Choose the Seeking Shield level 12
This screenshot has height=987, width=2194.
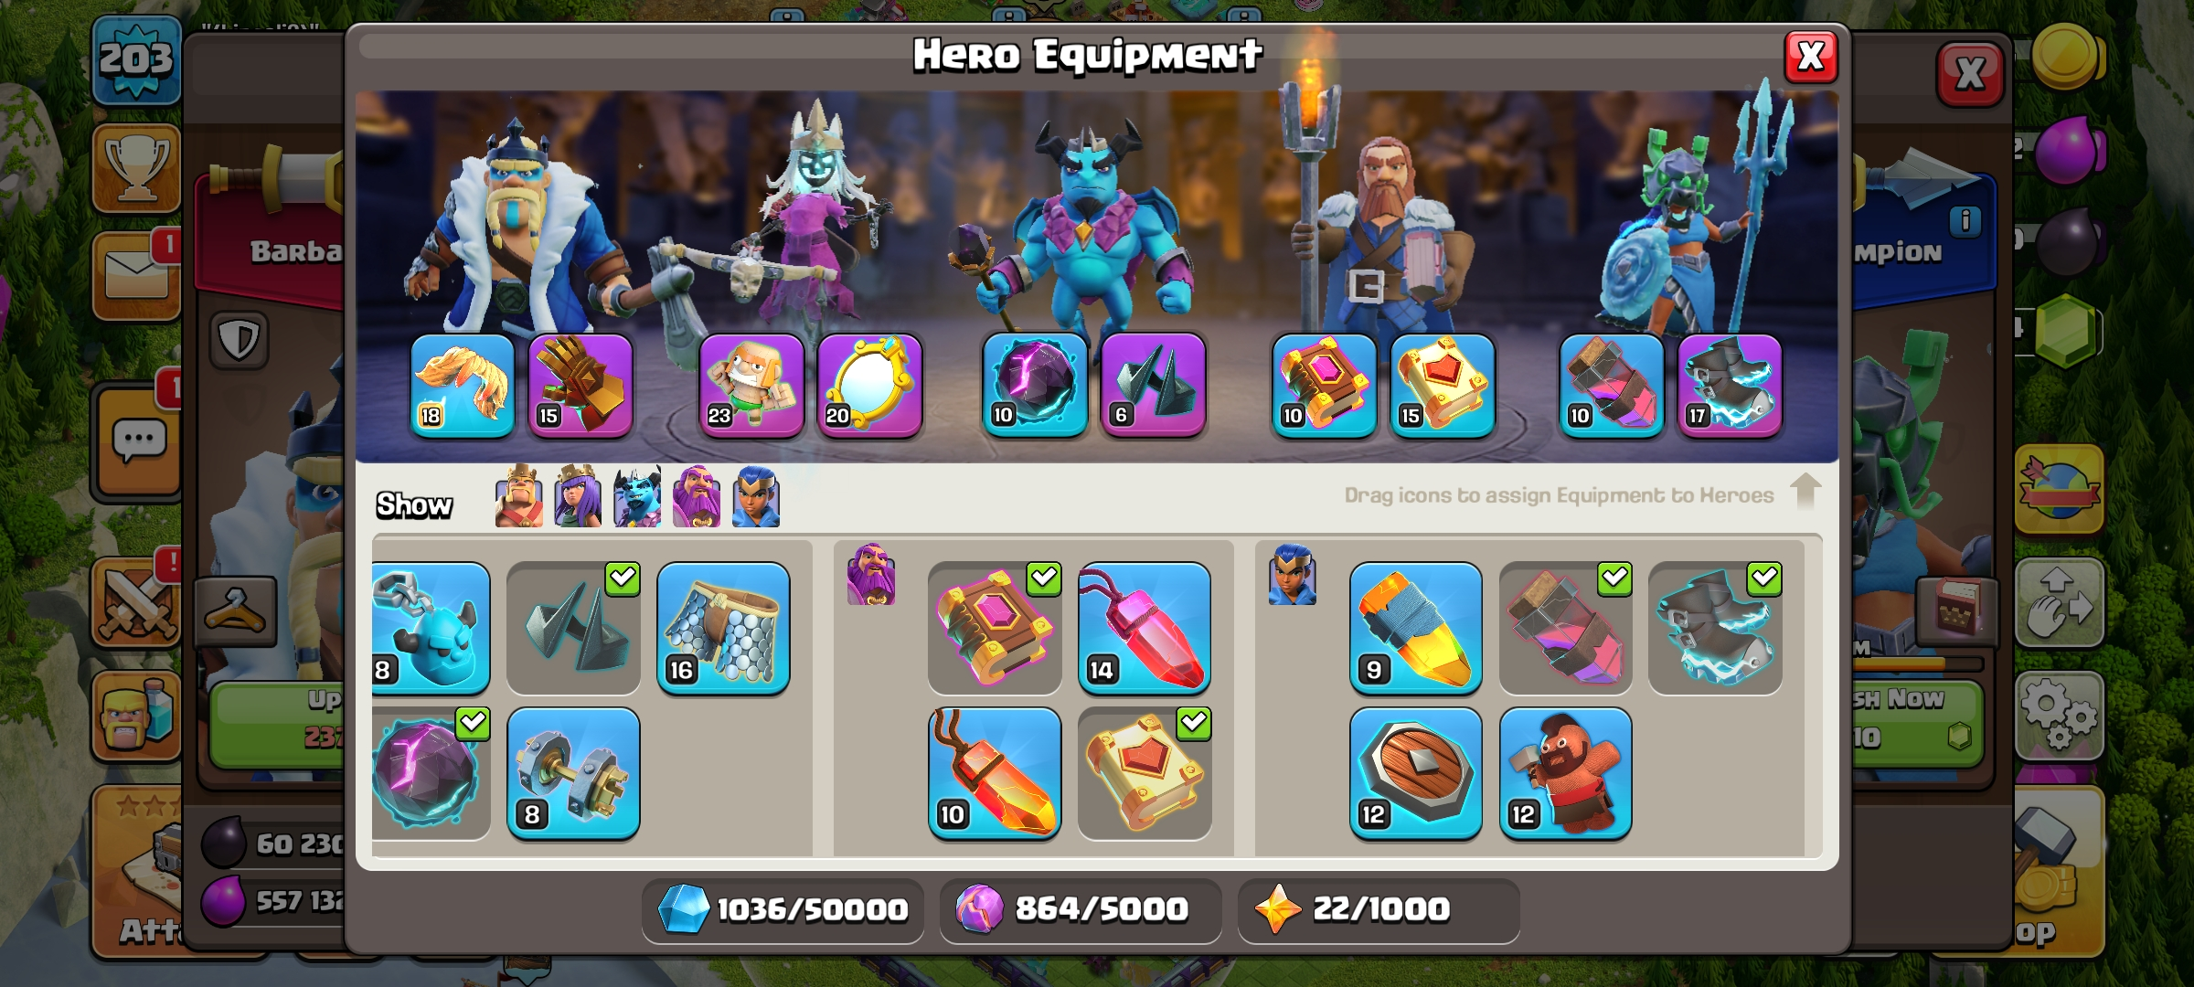coord(1416,773)
